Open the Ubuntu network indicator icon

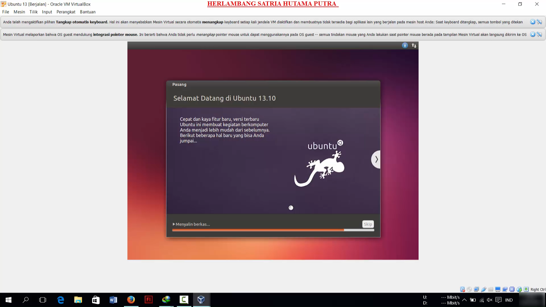point(414,45)
